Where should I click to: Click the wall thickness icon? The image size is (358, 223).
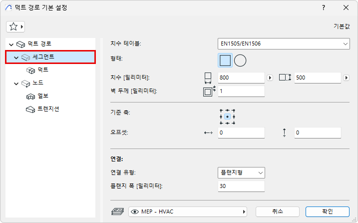click(x=209, y=91)
